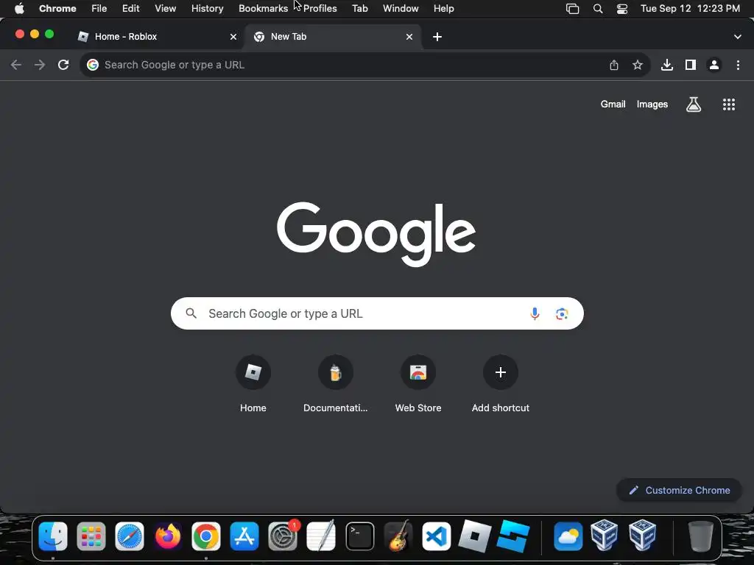Open System Settings from the Dock

pos(283,536)
